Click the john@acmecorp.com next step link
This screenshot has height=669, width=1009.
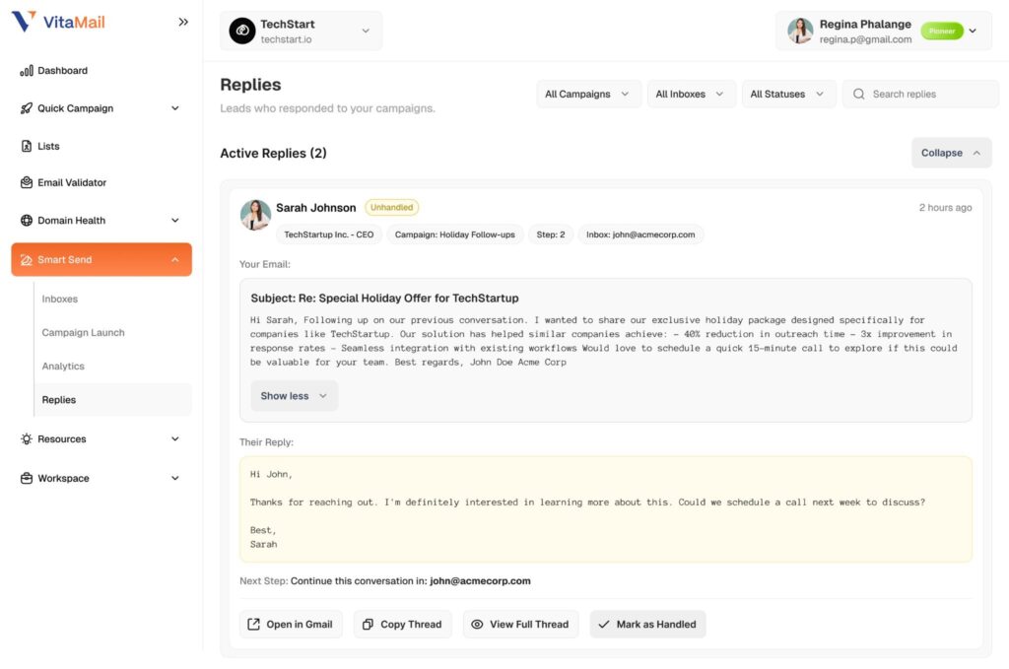click(x=480, y=581)
